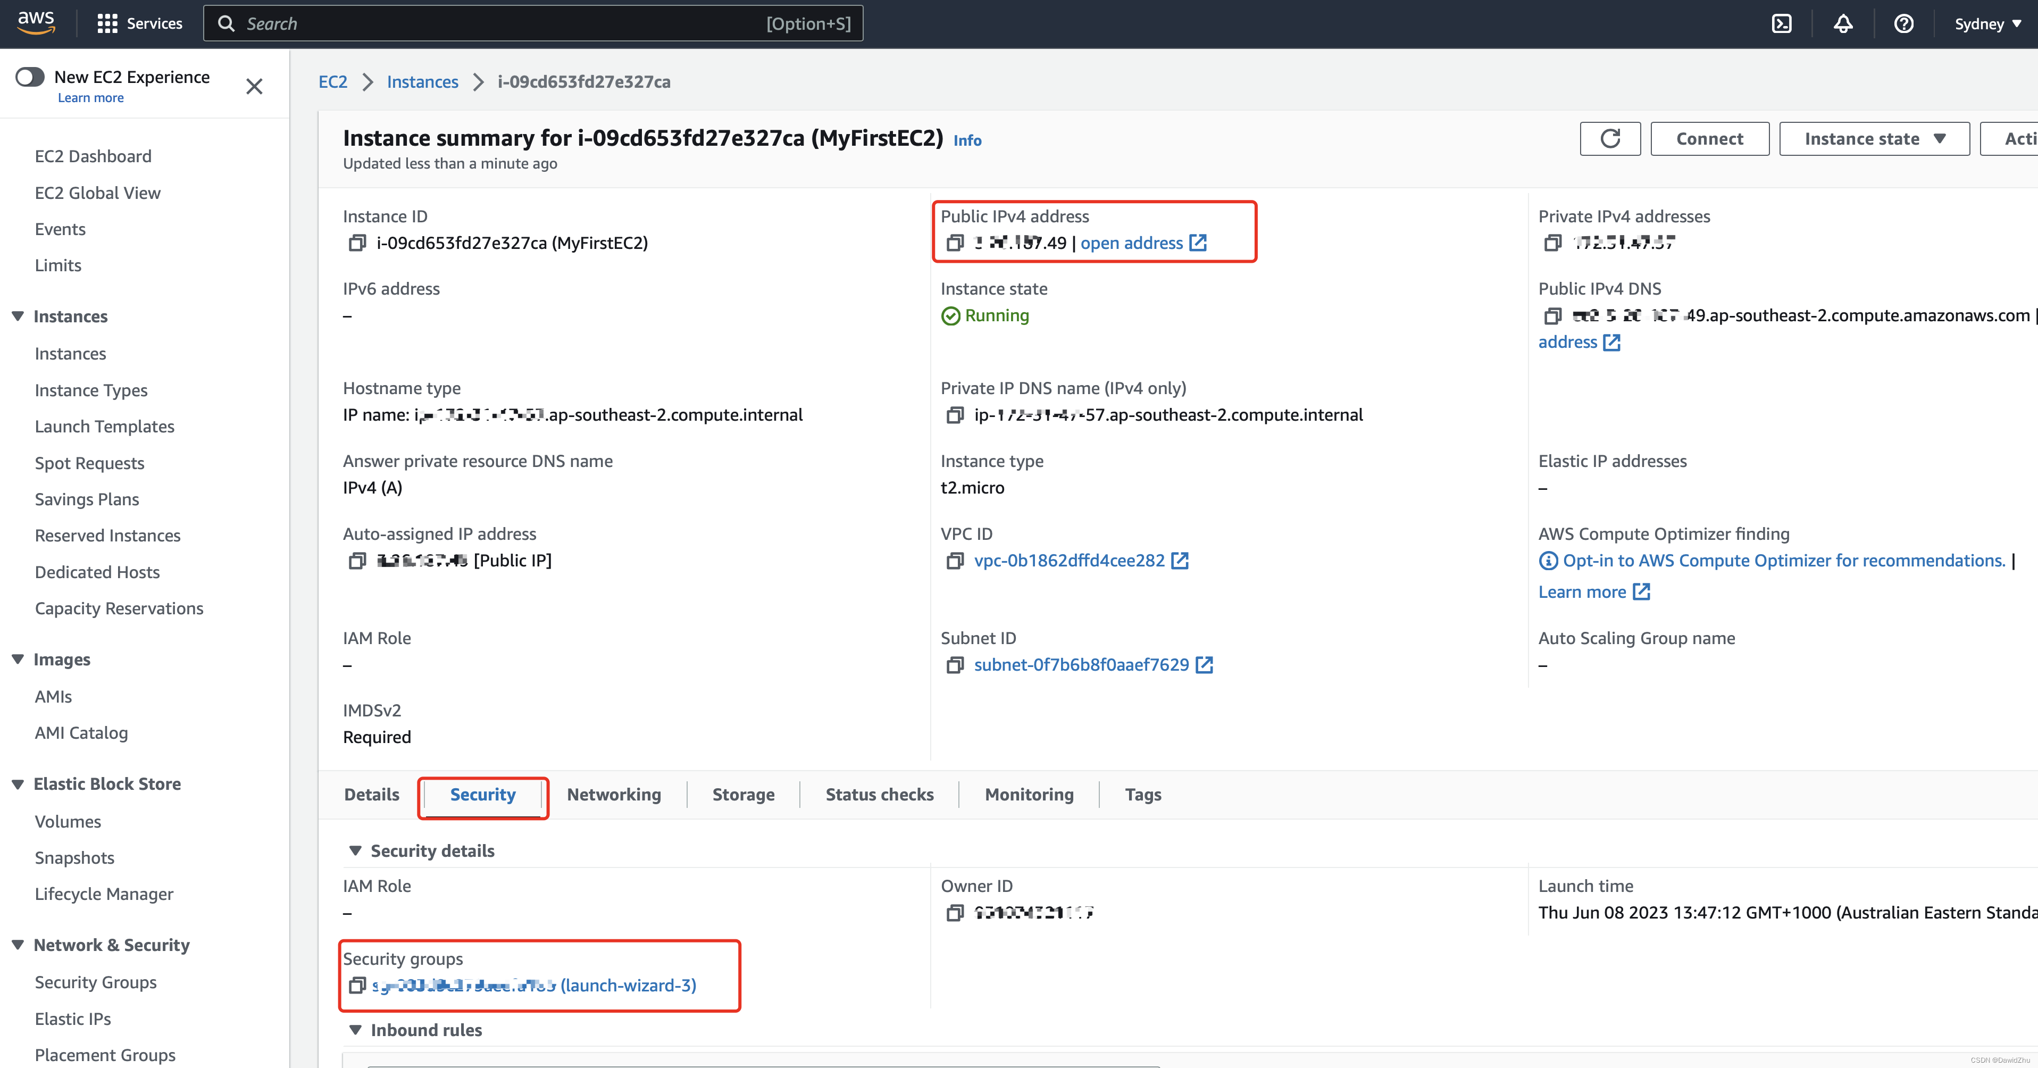The image size is (2038, 1068).
Task: Switch to the Networking tab
Action: point(613,794)
